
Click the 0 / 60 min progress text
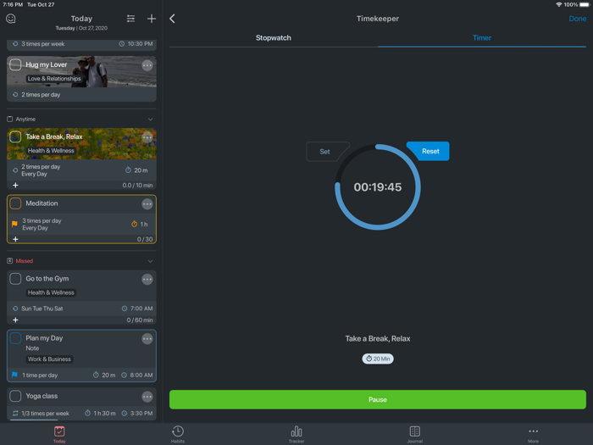(140, 320)
